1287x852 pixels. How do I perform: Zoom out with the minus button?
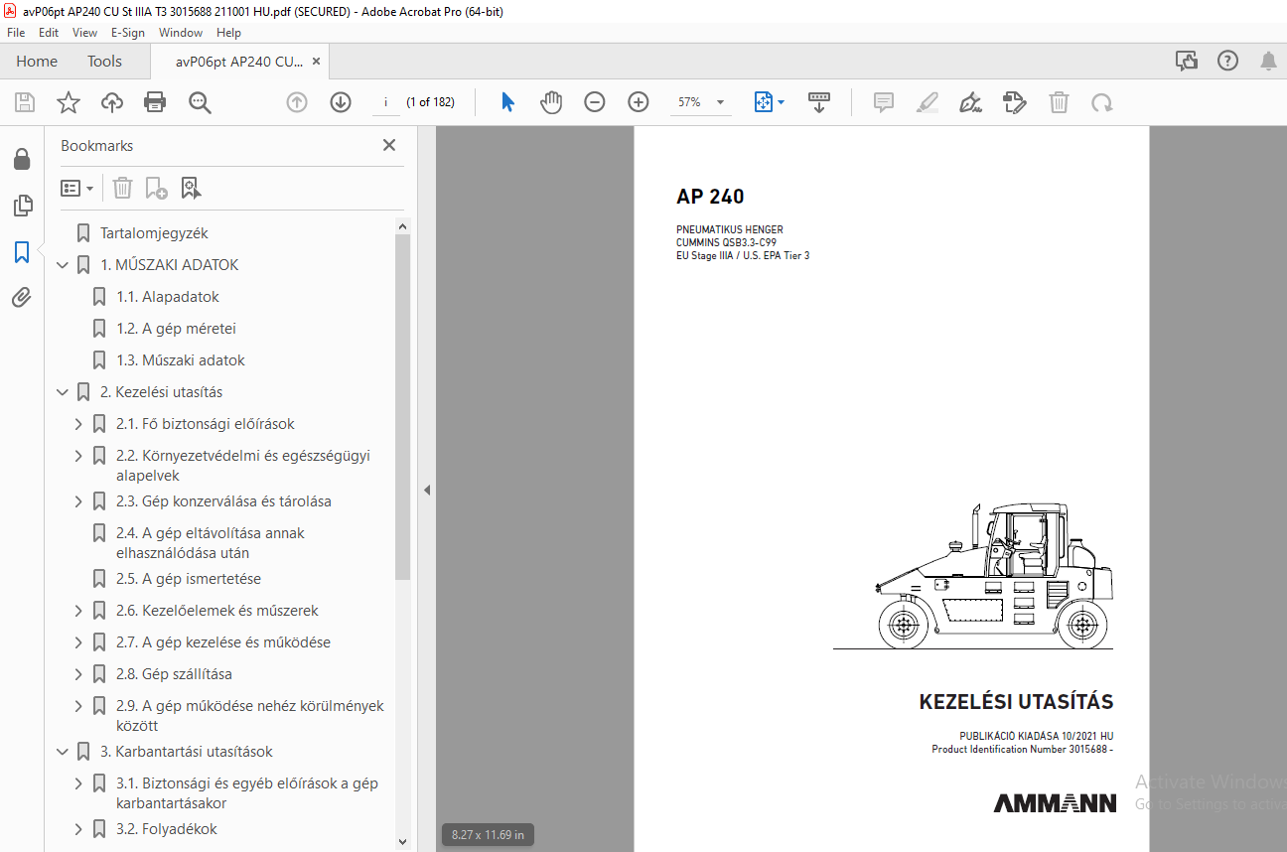tap(595, 102)
